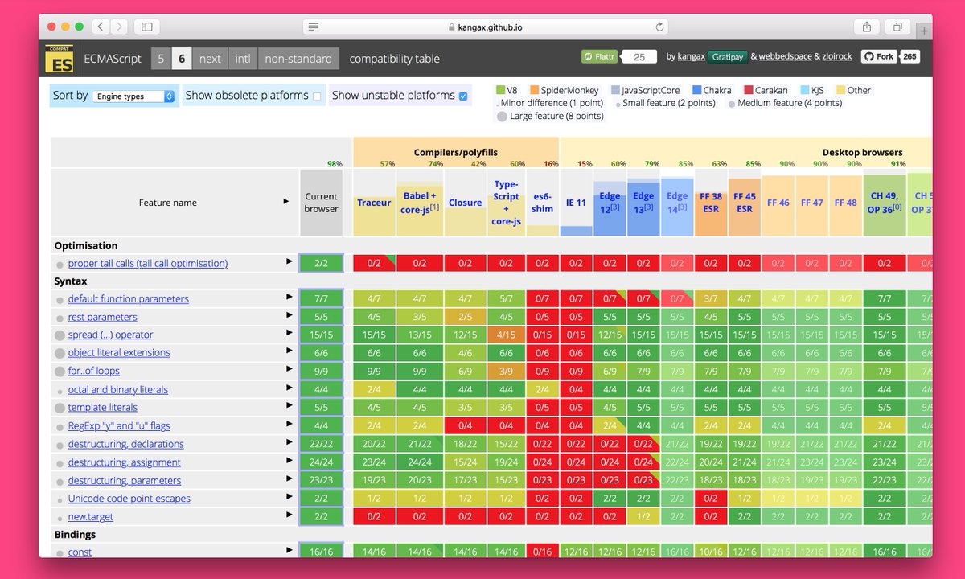Select the ES 6 tab

click(x=182, y=59)
